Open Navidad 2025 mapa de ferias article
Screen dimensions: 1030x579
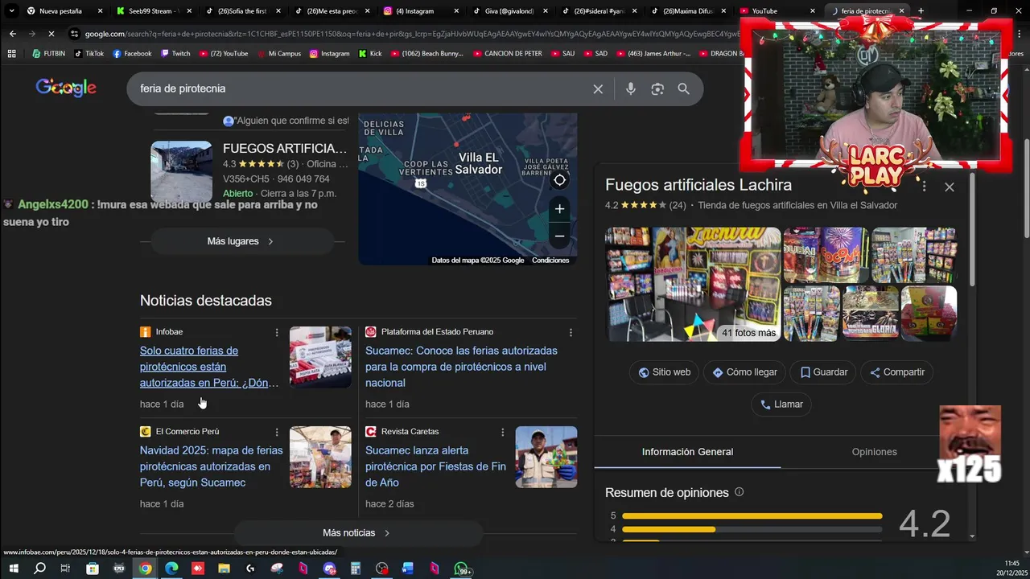click(212, 466)
